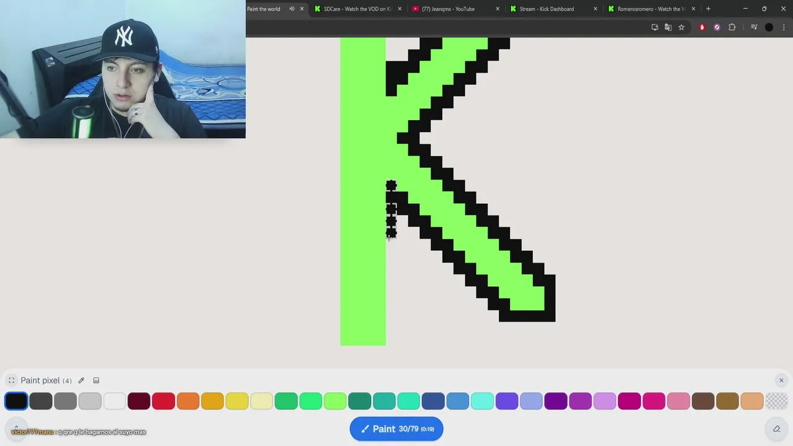
Task: Pick the dark maroon color swatch
Action: [139, 401]
